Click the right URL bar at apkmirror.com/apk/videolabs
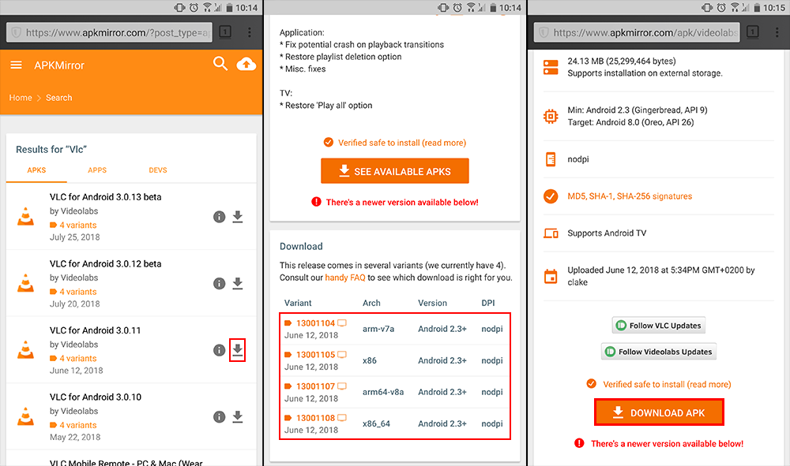The image size is (790, 466). coord(637,32)
